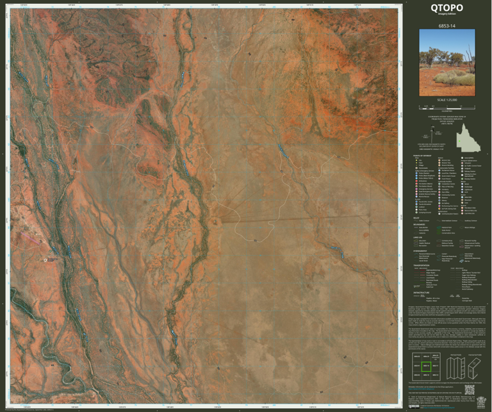Click the Parliament House legend icon
This screenshot has width=492, height=412.
pos(439,170)
